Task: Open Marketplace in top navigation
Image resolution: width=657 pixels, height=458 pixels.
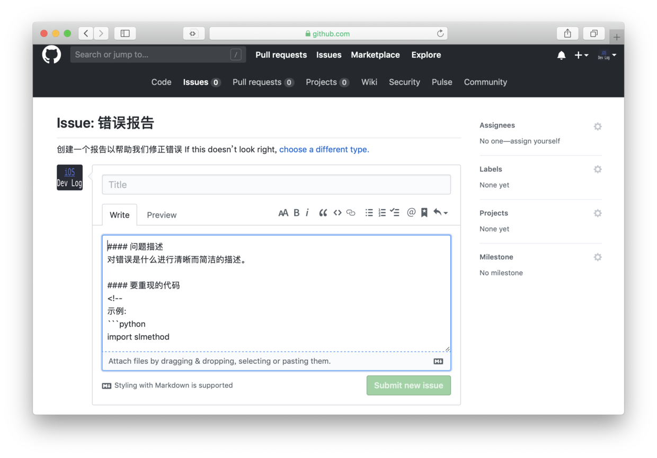Action: (x=375, y=55)
